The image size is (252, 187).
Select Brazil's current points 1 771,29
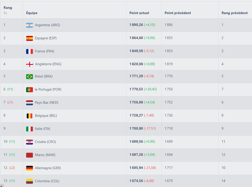136,76
